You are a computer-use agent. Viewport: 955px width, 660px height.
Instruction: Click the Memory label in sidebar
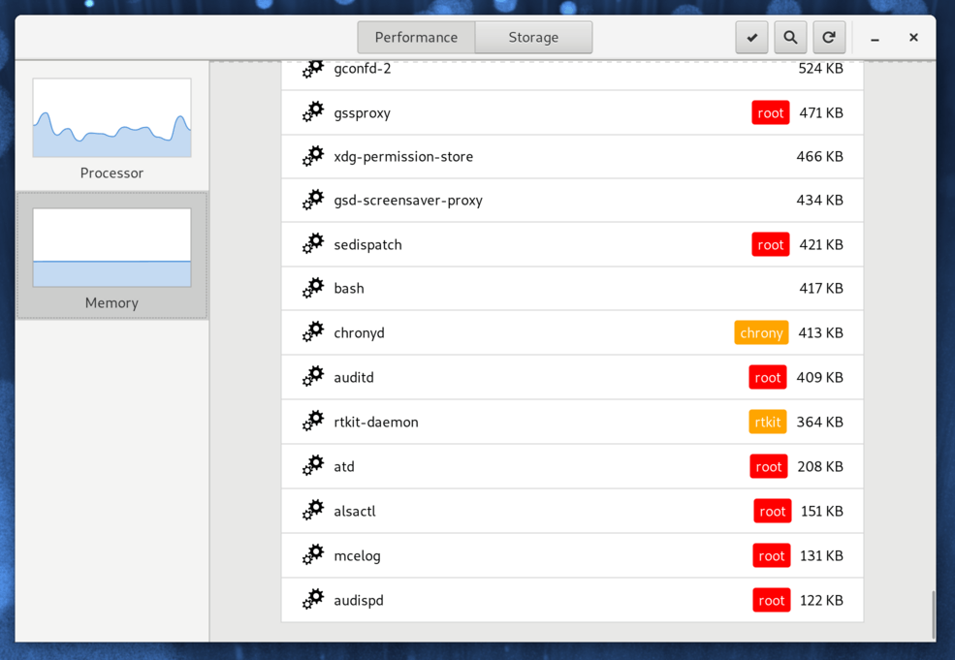point(112,302)
